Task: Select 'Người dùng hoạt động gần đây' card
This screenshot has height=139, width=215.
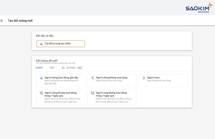Action: (60, 81)
